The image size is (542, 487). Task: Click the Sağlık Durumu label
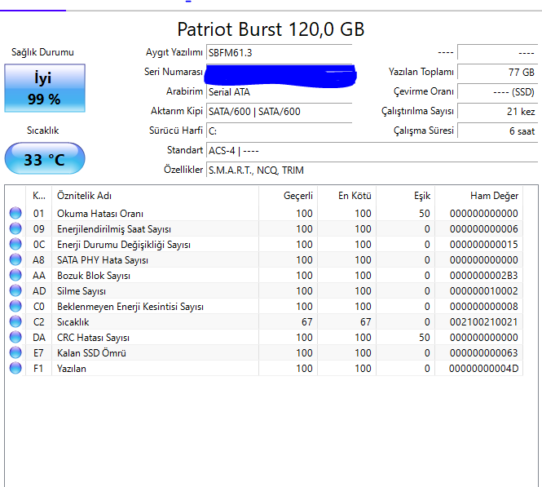(x=42, y=52)
